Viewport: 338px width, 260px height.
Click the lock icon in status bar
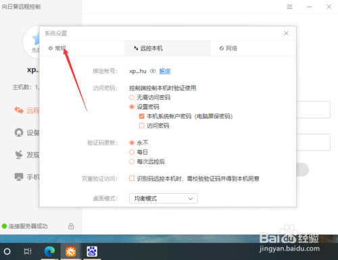click(71, 226)
